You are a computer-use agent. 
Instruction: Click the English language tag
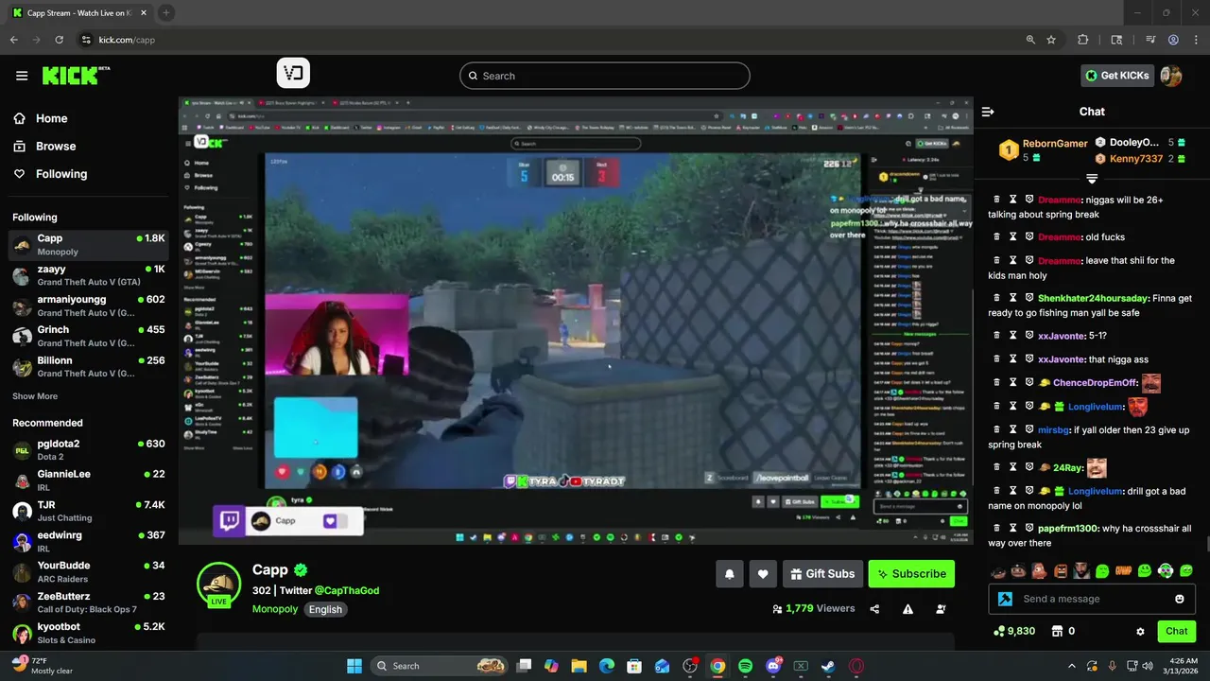pyautogui.click(x=325, y=609)
